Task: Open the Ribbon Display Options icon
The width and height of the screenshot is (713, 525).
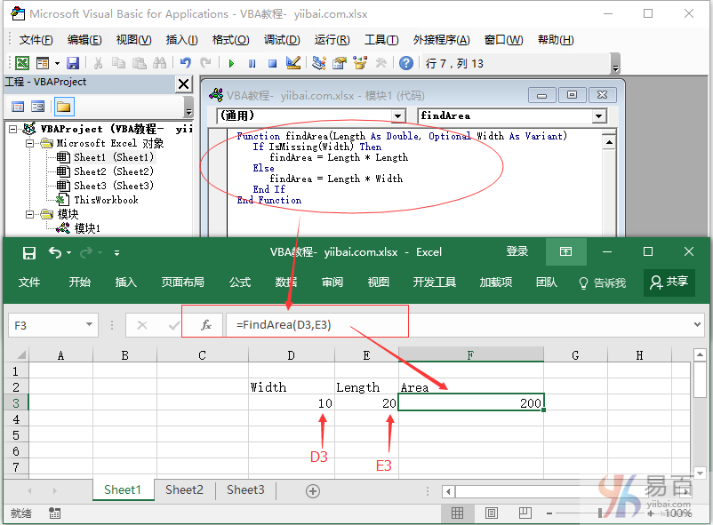Action: (x=565, y=251)
